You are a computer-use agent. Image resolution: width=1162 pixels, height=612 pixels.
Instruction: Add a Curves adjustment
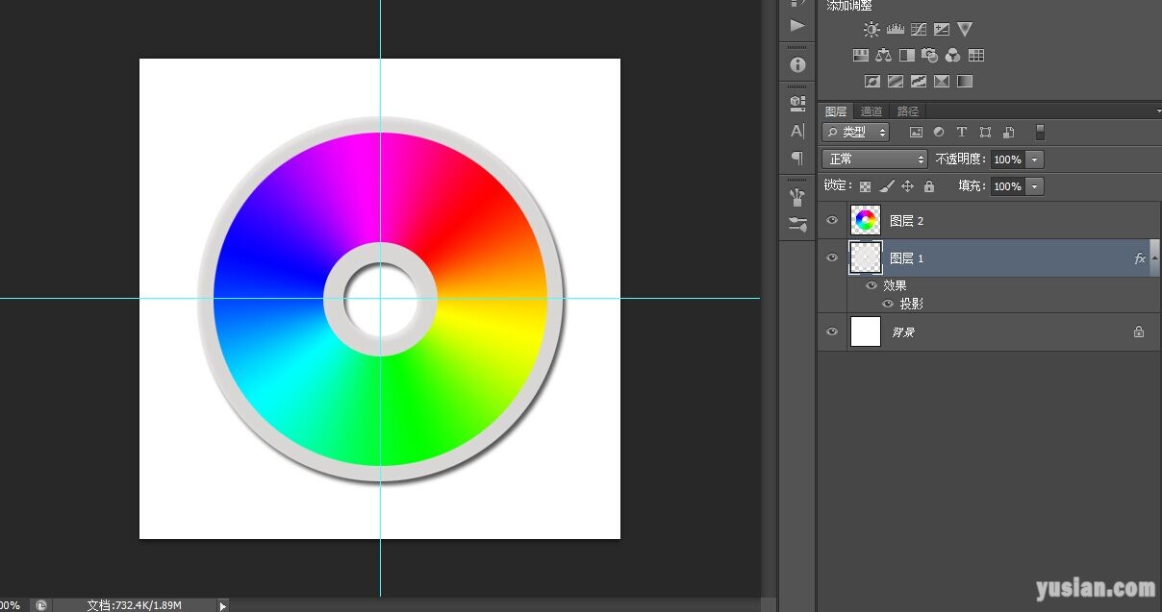pos(919,29)
